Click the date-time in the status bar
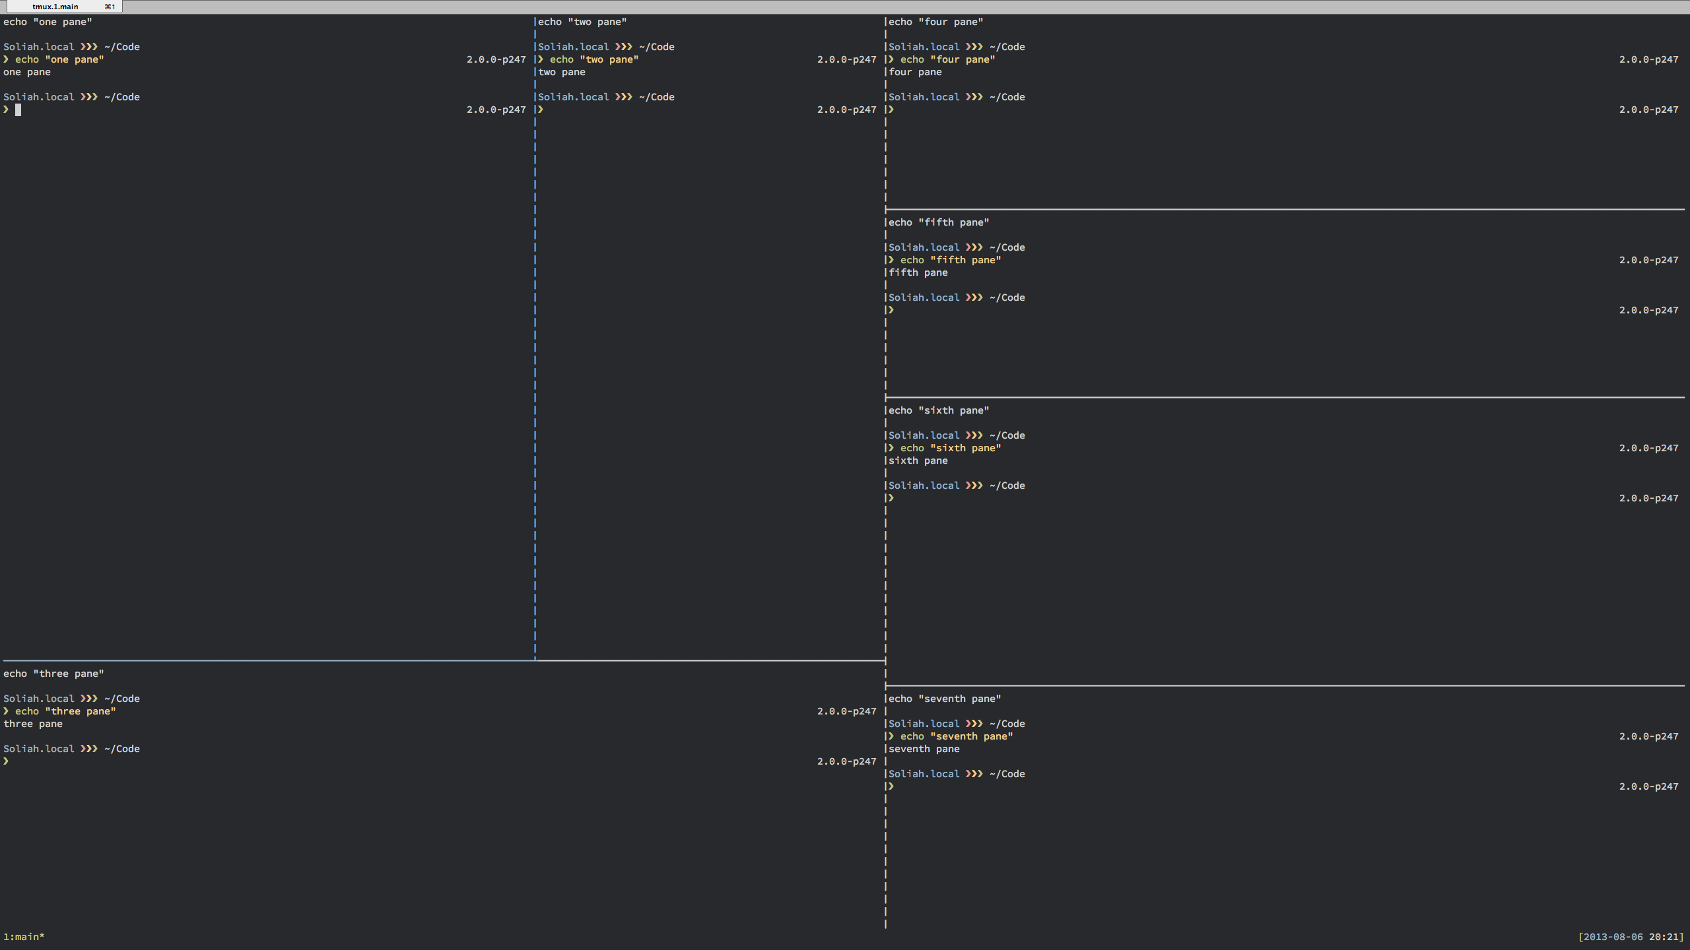This screenshot has width=1690, height=950. [x=1631, y=937]
